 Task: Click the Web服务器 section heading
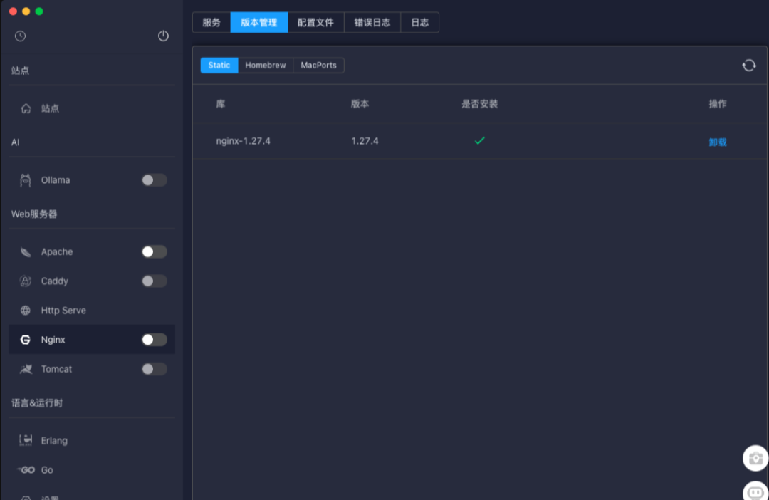[x=34, y=214]
